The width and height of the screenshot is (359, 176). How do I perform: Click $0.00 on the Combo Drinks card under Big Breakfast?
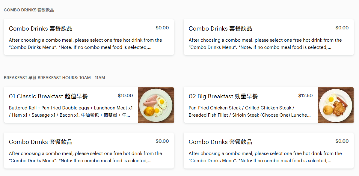point(342,141)
